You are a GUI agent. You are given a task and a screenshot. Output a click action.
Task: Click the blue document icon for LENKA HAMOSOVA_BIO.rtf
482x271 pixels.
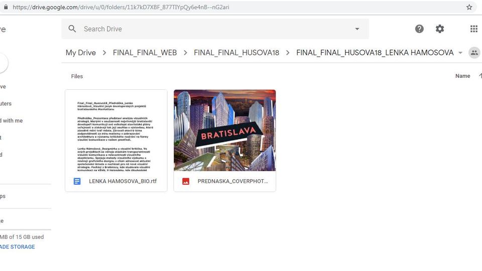pyautogui.click(x=77, y=181)
